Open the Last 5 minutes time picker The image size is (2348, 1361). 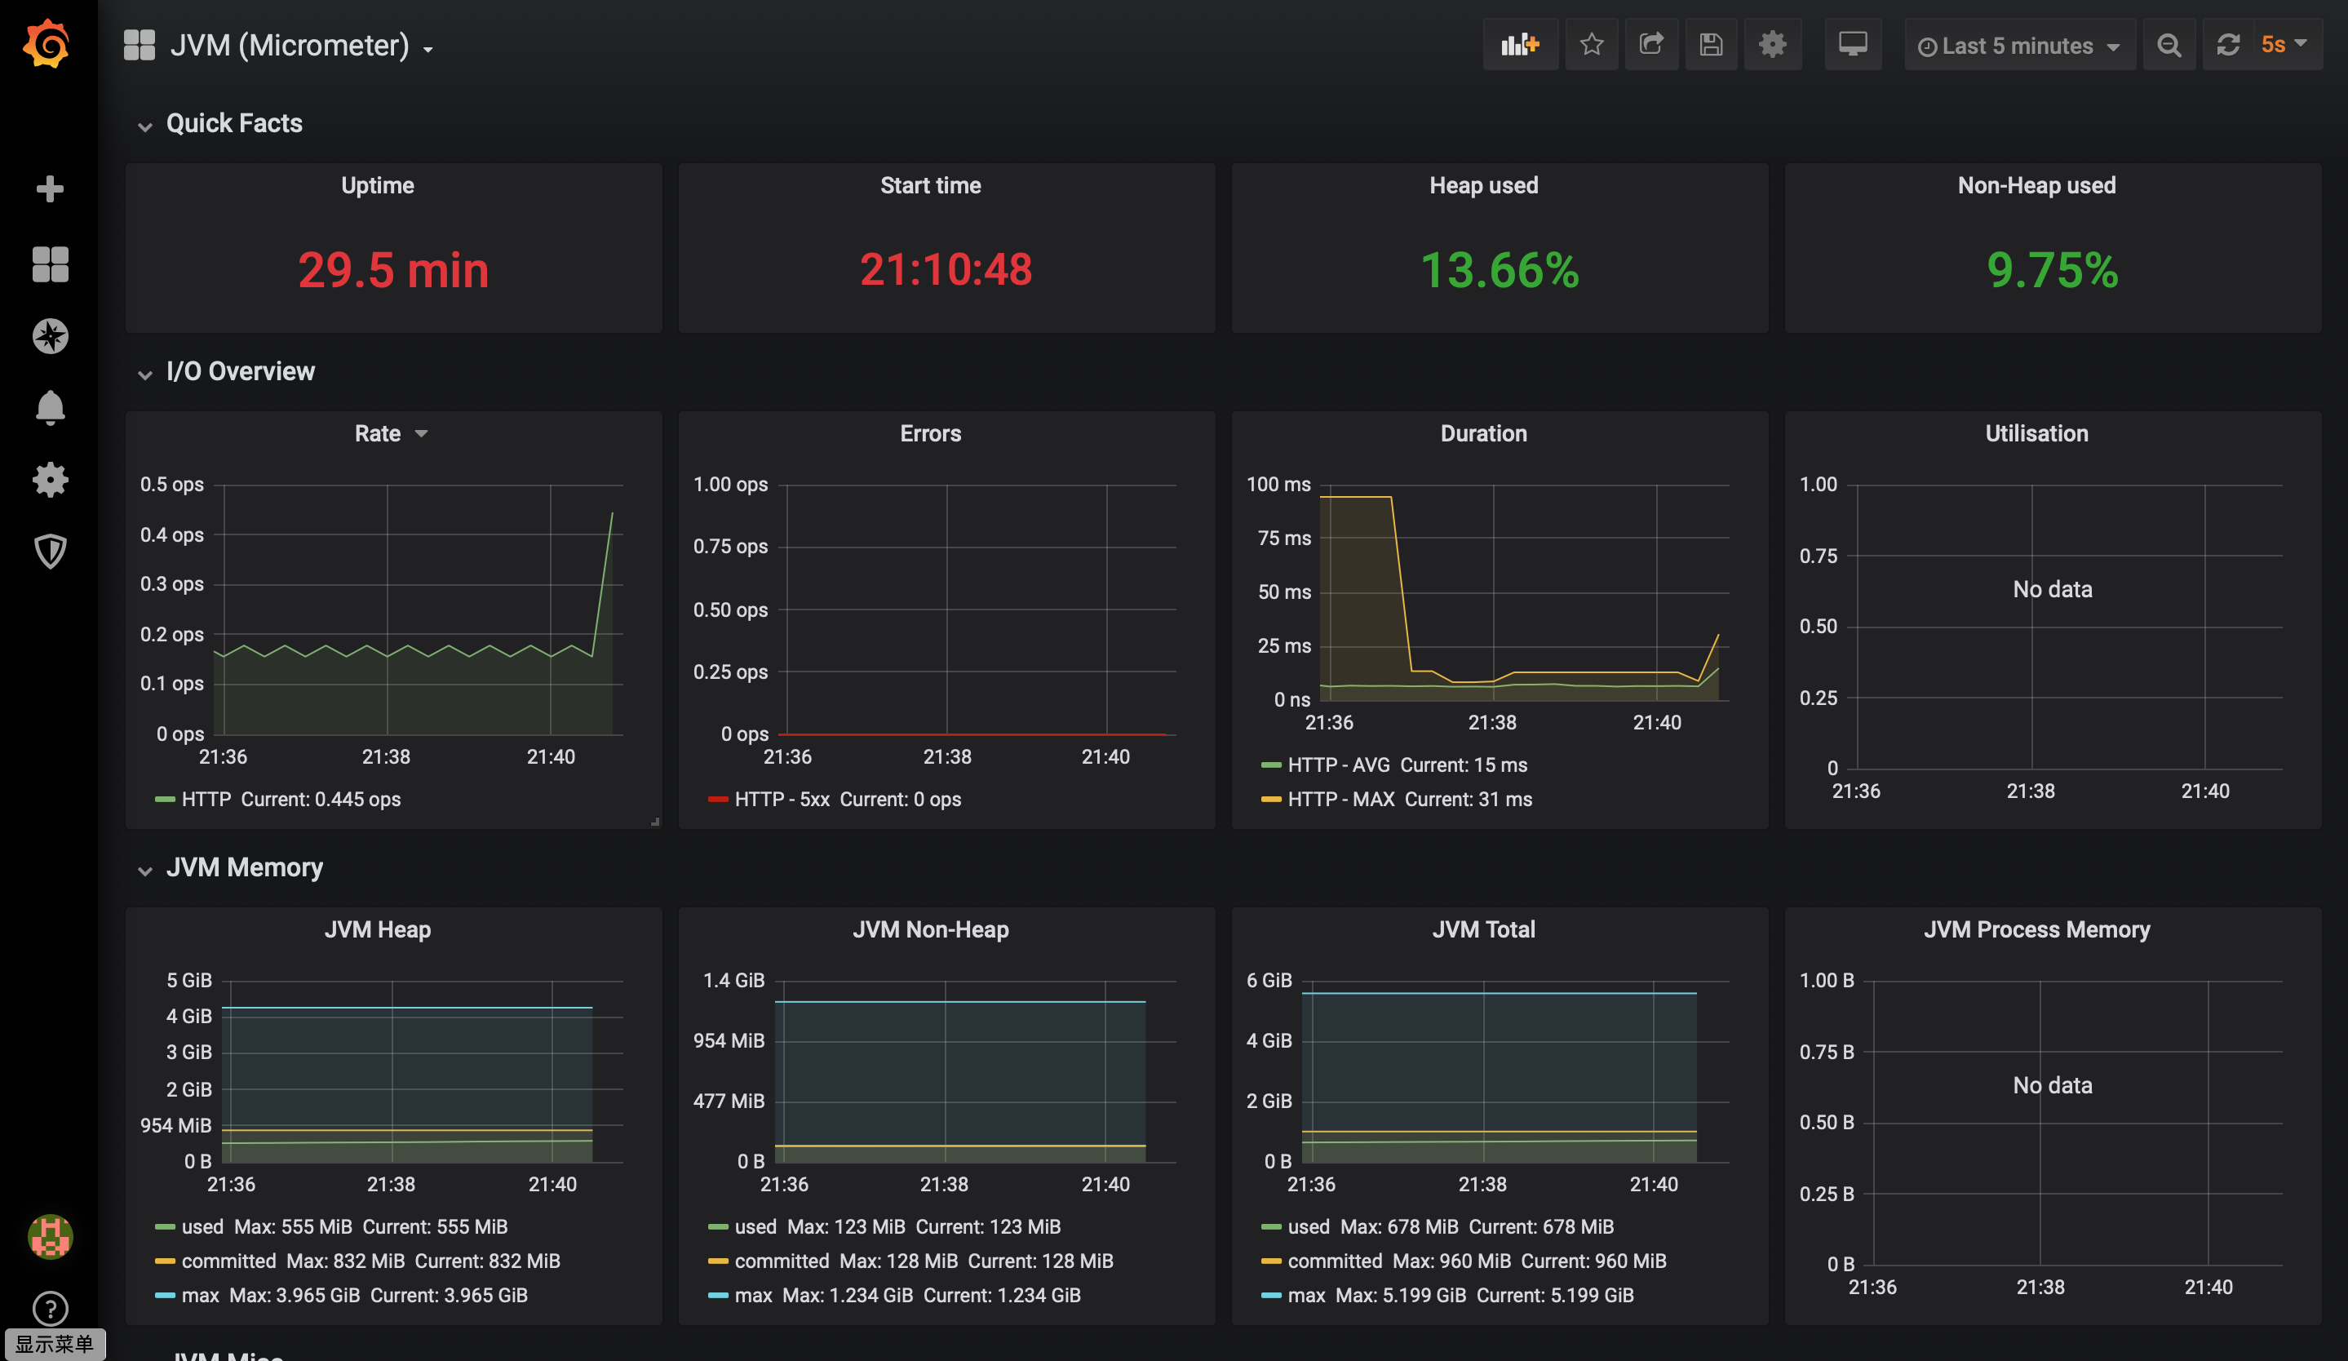(x=2018, y=46)
